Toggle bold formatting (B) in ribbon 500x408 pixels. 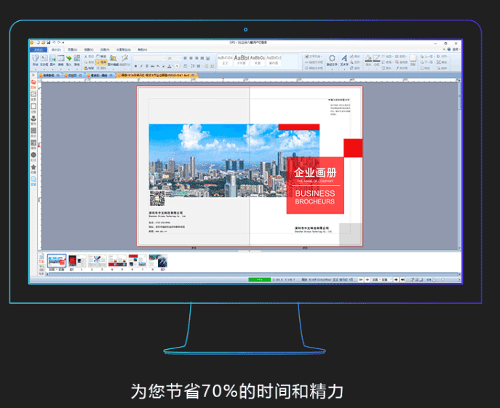pyautogui.click(x=135, y=65)
